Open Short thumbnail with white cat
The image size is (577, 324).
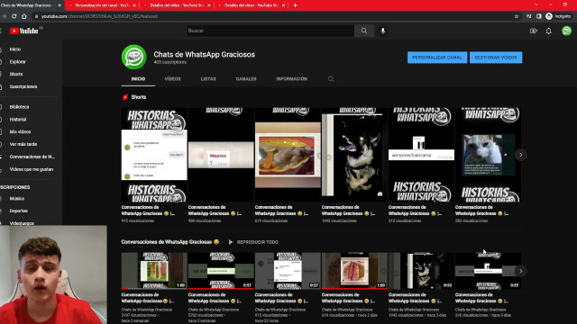(488, 155)
